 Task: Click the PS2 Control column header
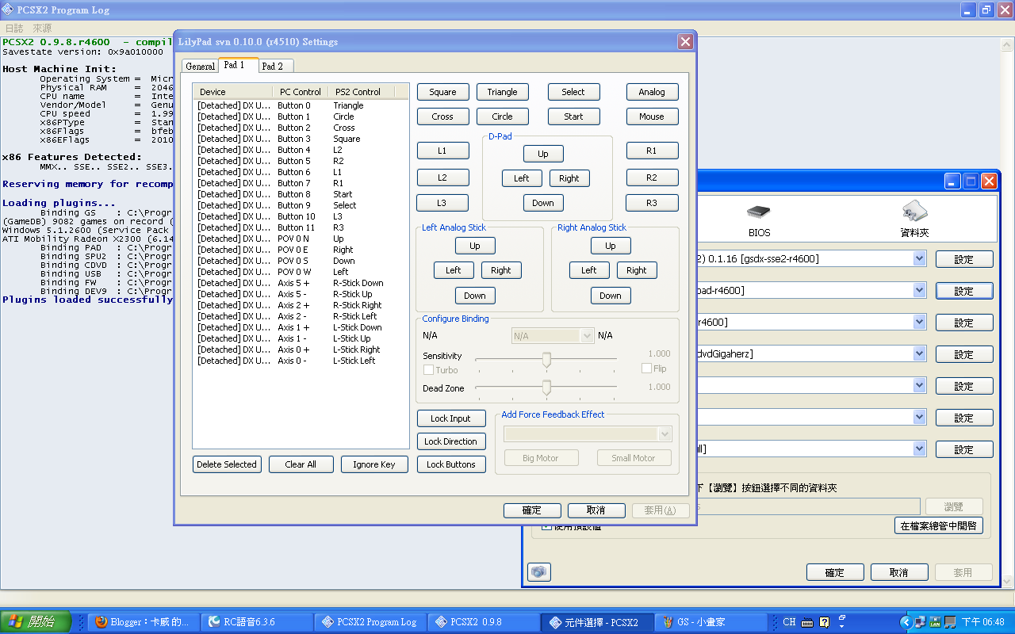362,92
